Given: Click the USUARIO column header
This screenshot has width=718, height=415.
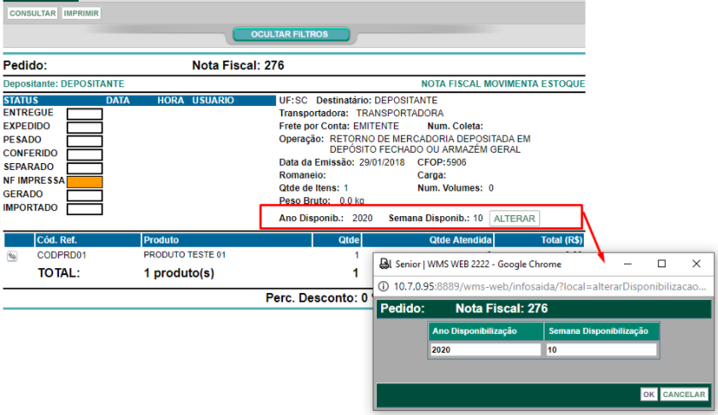Looking at the screenshot, I should pyautogui.click(x=213, y=100).
